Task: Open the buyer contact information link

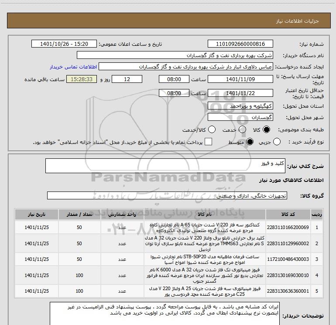Action: (x=73, y=67)
